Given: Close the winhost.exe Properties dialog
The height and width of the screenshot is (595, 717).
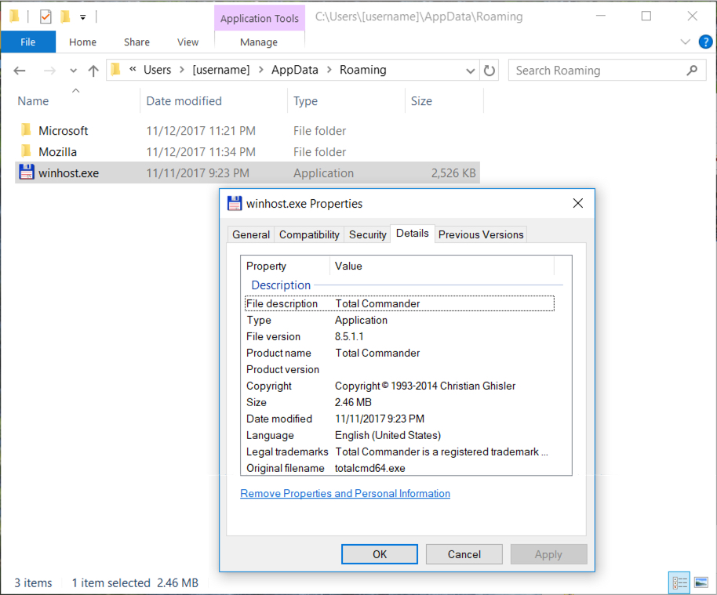Looking at the screenshot, I should 578,203.
